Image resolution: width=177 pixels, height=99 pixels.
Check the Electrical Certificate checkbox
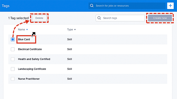coord(13,49)
